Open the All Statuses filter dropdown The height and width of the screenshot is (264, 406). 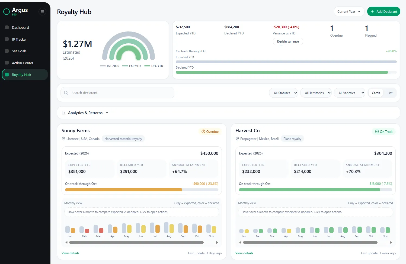tap(283, 93)
